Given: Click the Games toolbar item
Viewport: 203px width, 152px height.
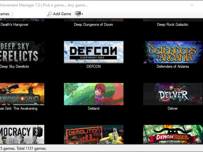Looking at the screenshot, I should pyautogui.click(x=5, y=14).
